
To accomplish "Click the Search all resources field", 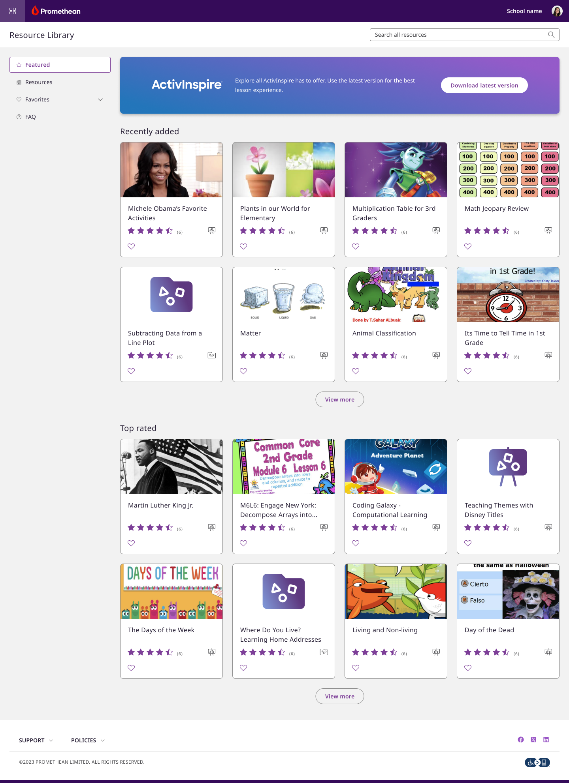I will tap(465, 35).
